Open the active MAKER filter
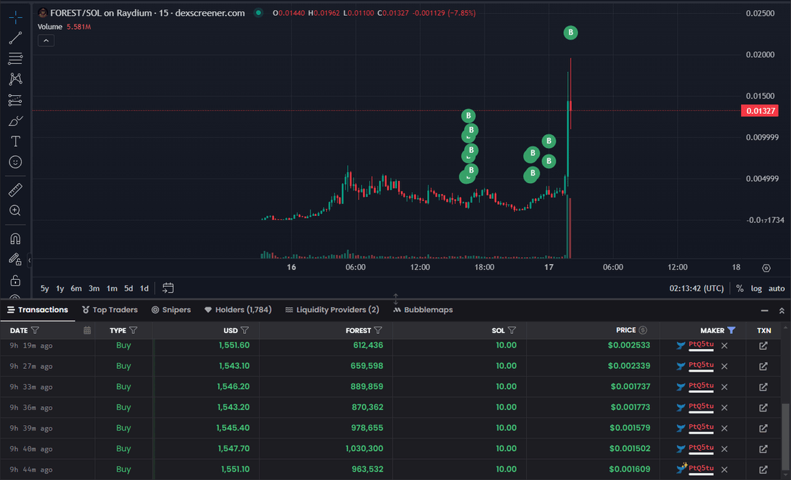 731,331
